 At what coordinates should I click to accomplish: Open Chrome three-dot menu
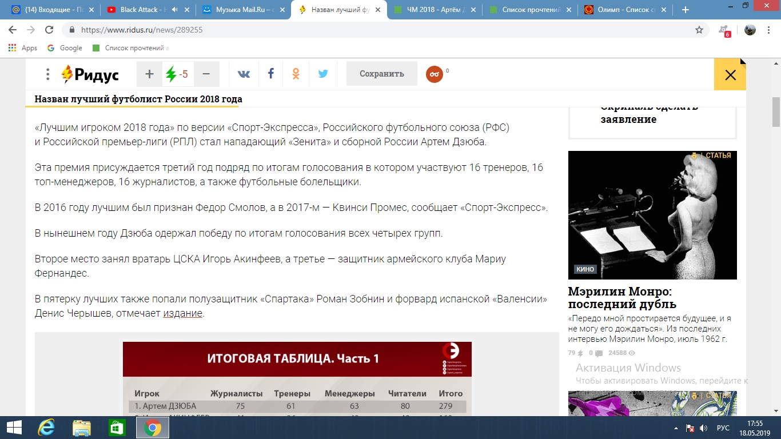click(768, 30)
